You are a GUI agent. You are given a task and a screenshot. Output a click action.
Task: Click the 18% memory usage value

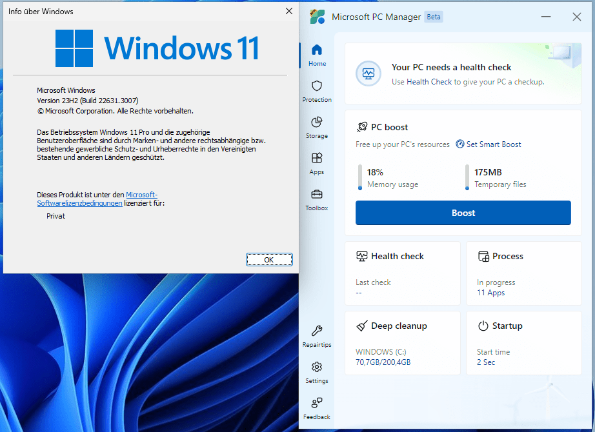[375, 172]
